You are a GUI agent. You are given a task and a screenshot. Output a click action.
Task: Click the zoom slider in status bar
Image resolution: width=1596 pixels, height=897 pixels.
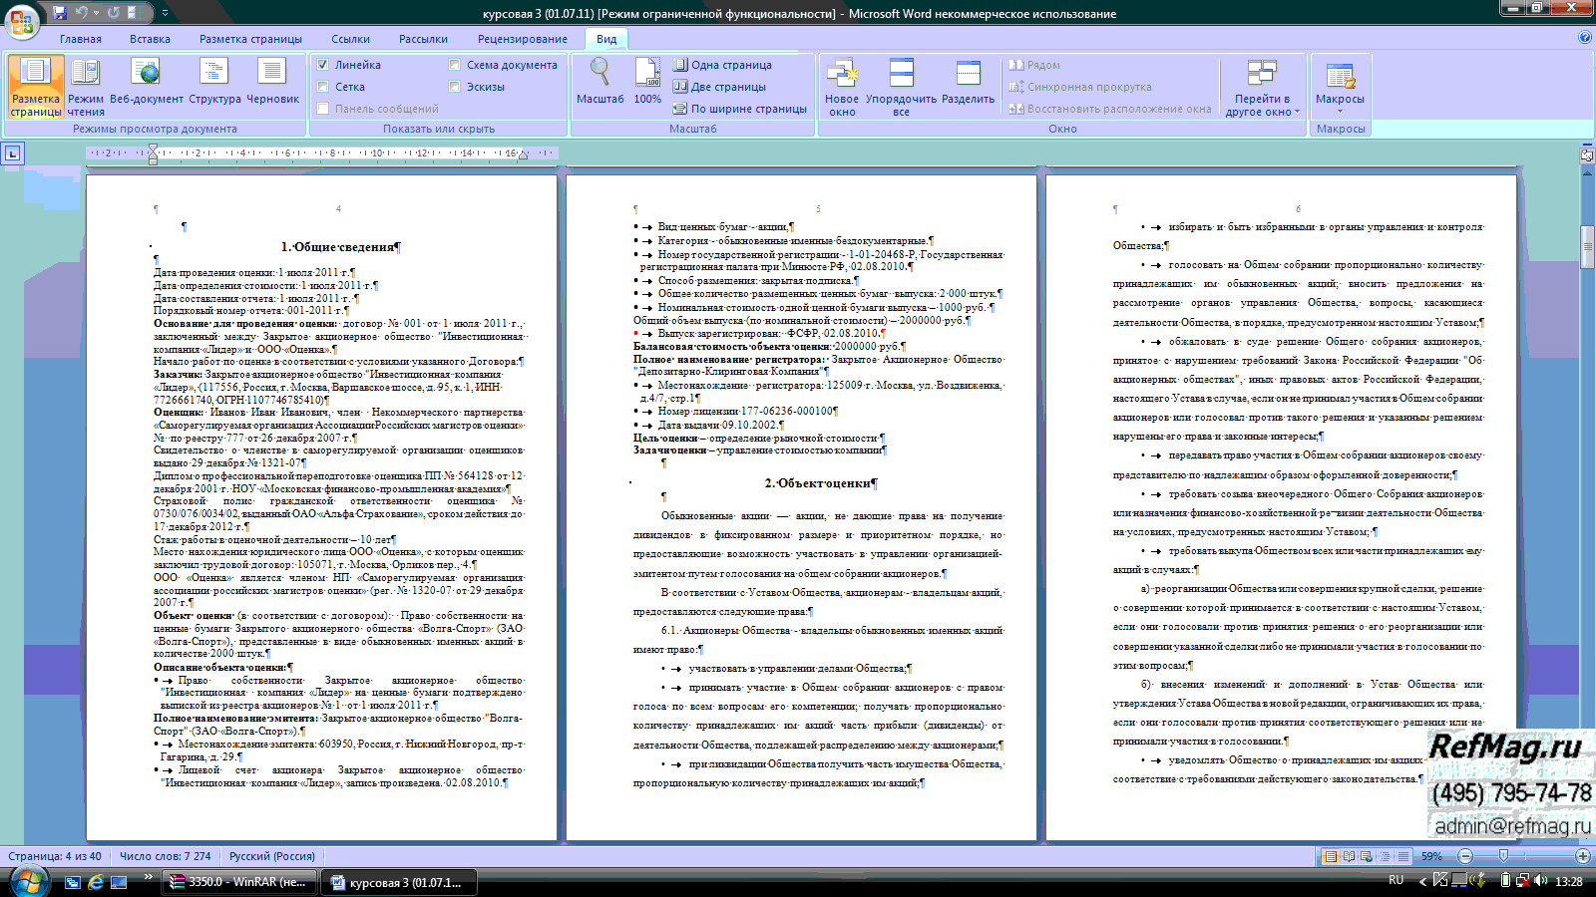tap(1503, 856)
